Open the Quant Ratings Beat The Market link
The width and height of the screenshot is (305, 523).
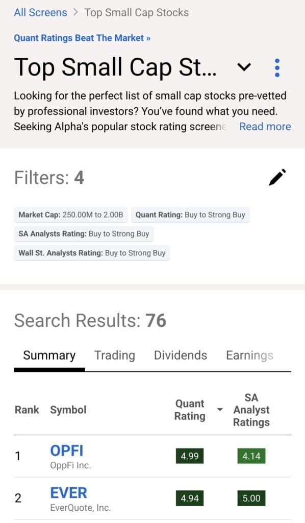click(x=82, y=38)
